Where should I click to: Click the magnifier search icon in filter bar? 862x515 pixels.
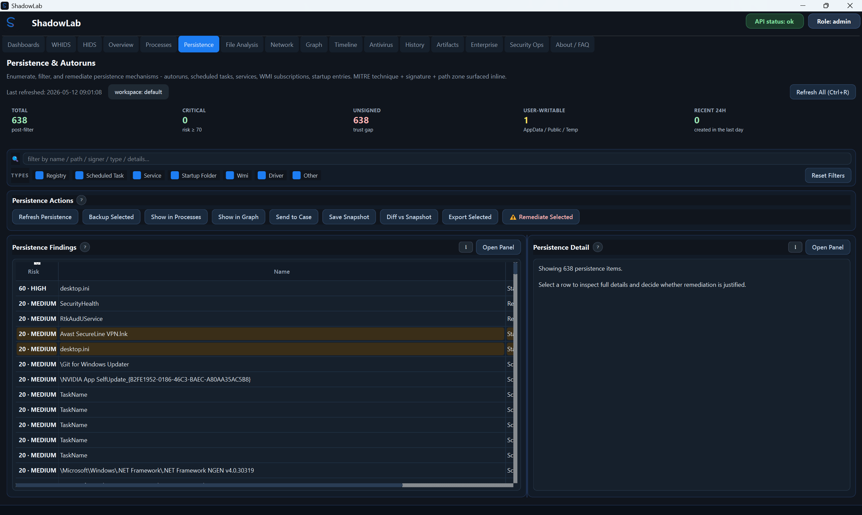point(15,159)
